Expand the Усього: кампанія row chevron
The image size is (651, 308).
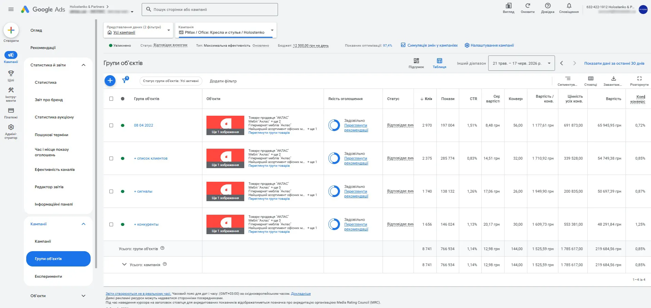(124, 264)
